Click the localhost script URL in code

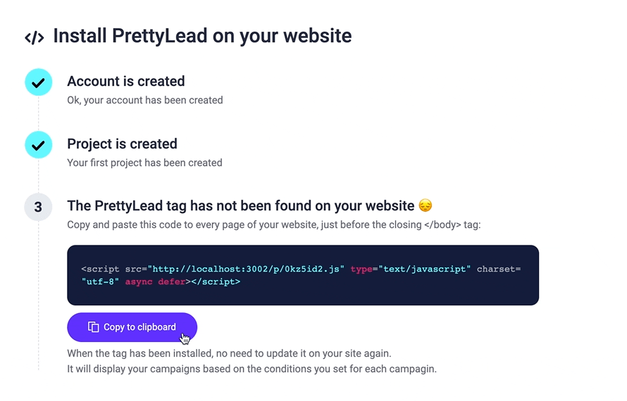[x=246, y=269]
